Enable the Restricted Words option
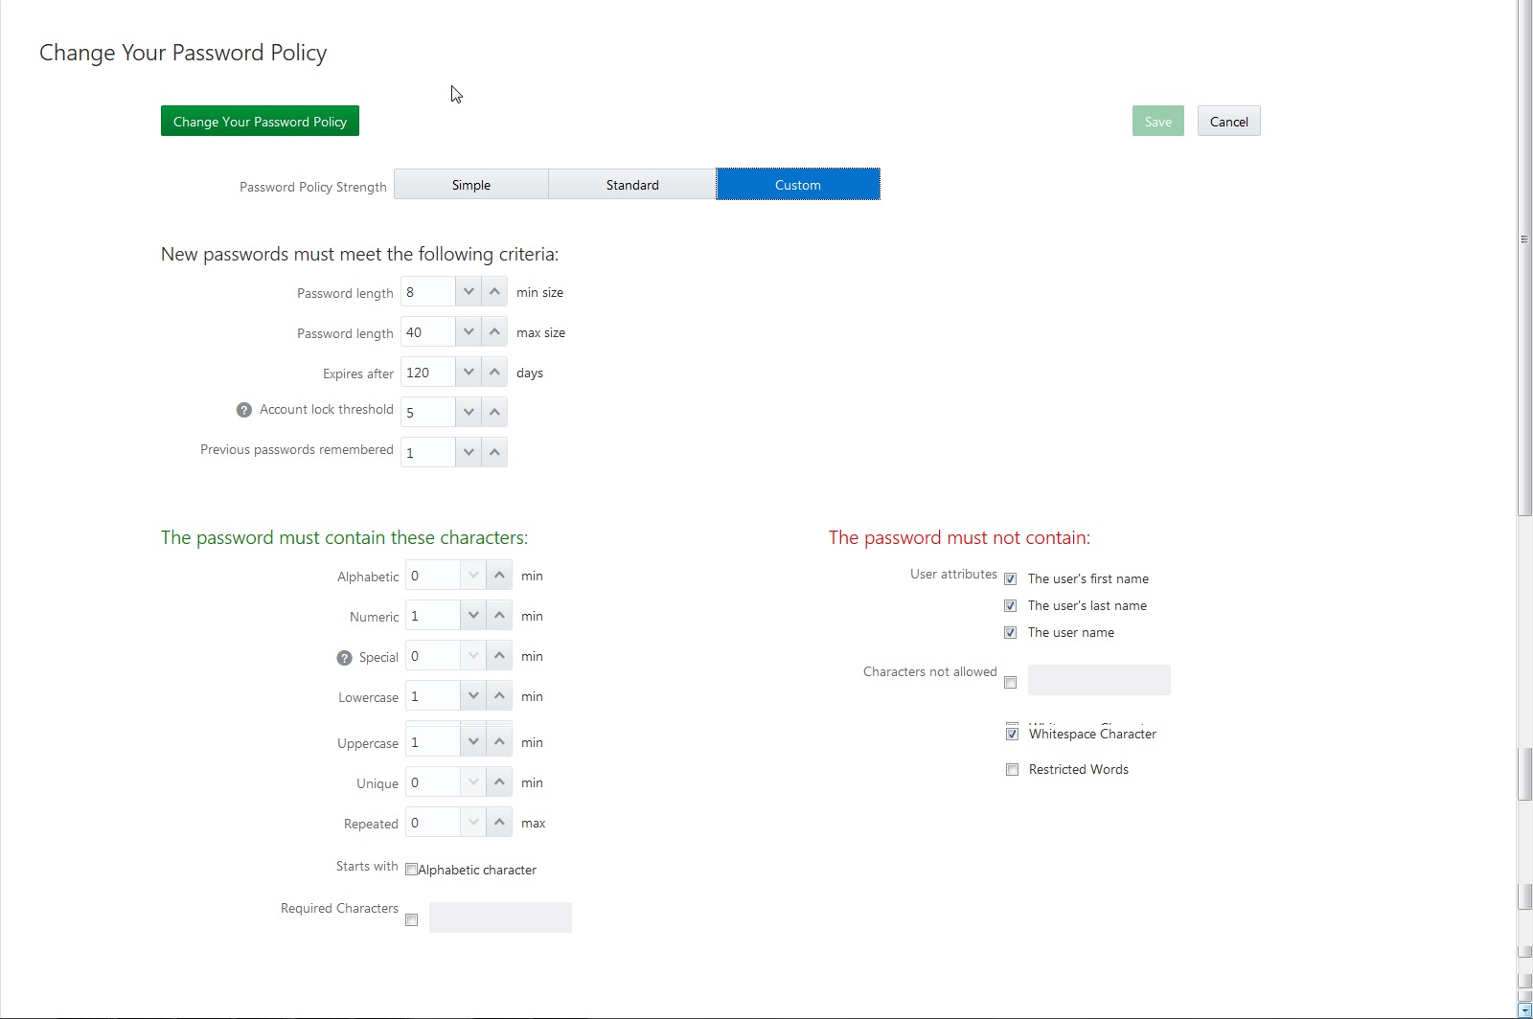1533x1019 pixels. [x=1012, y=769]
